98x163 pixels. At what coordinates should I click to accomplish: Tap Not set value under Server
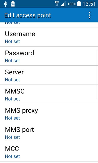pyautogui.click(x=13, y=80)
